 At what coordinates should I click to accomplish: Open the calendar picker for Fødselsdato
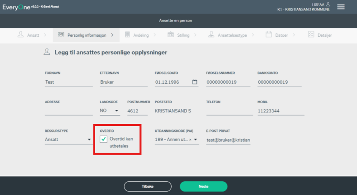tap(195, 82)
